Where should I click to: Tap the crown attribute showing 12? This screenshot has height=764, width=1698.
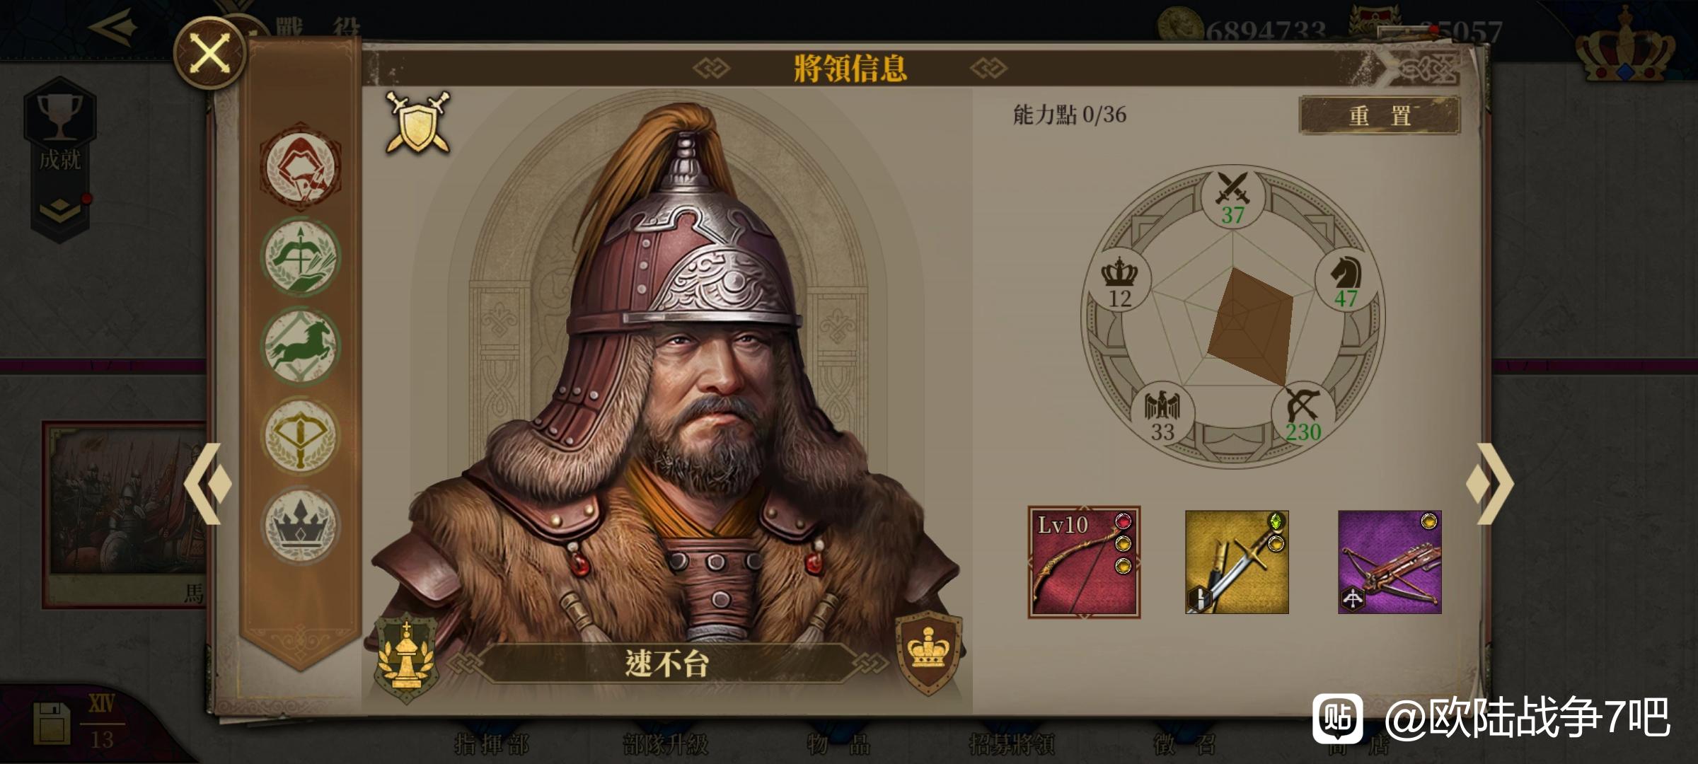[1120, 281]
